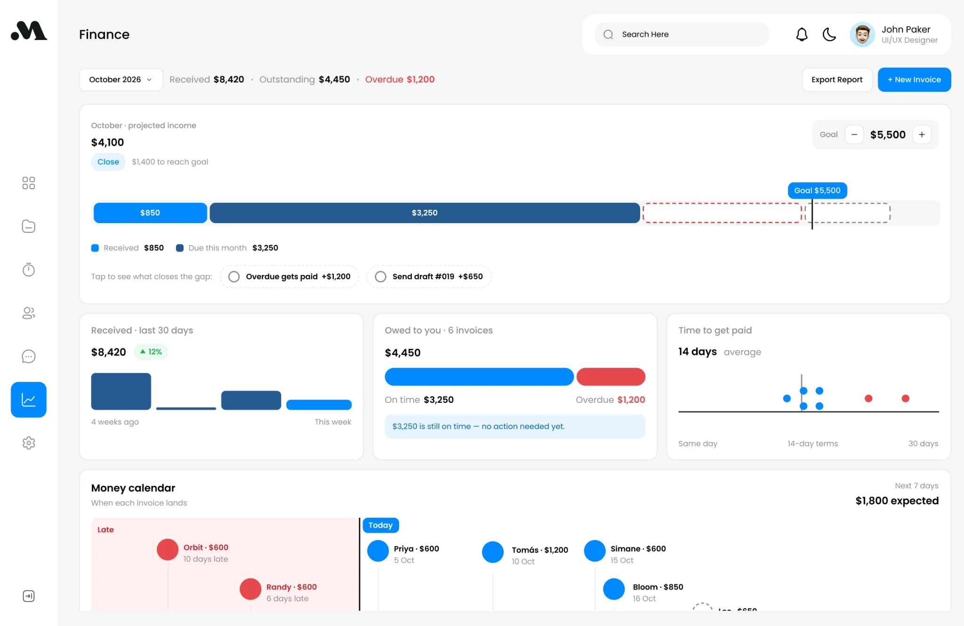964x626 pixels.
Task: Increase goal with plus button
Action: 922,135
